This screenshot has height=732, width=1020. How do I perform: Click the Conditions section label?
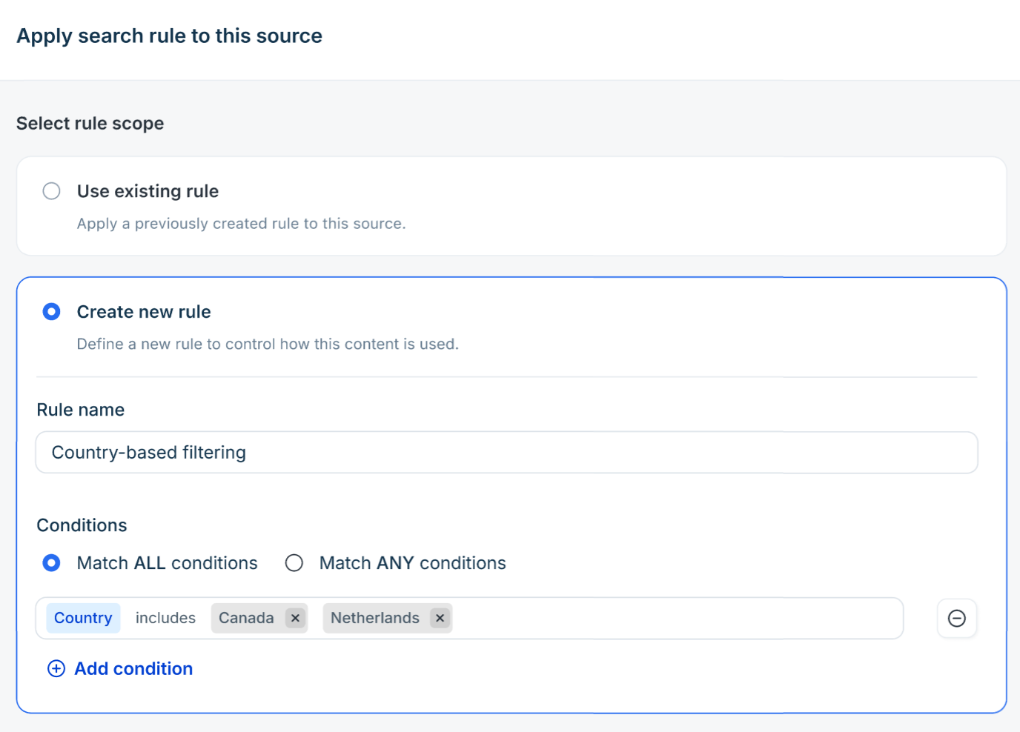tap(82, 525)
